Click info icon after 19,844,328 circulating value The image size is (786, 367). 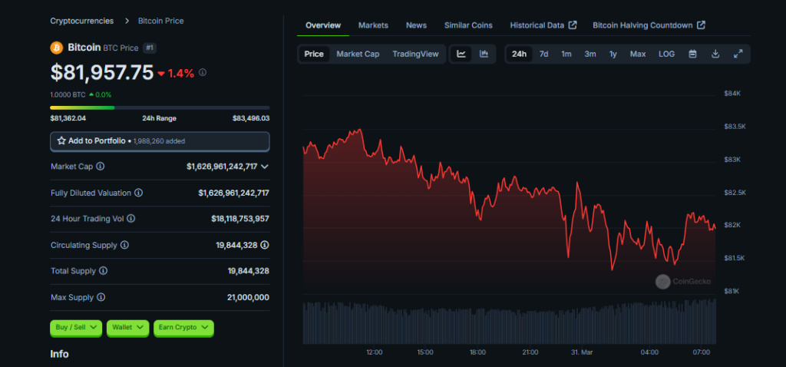point(265,245)
